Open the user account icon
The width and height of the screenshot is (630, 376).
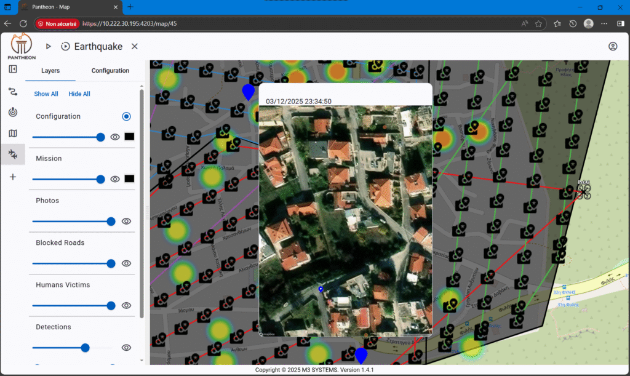613,47
